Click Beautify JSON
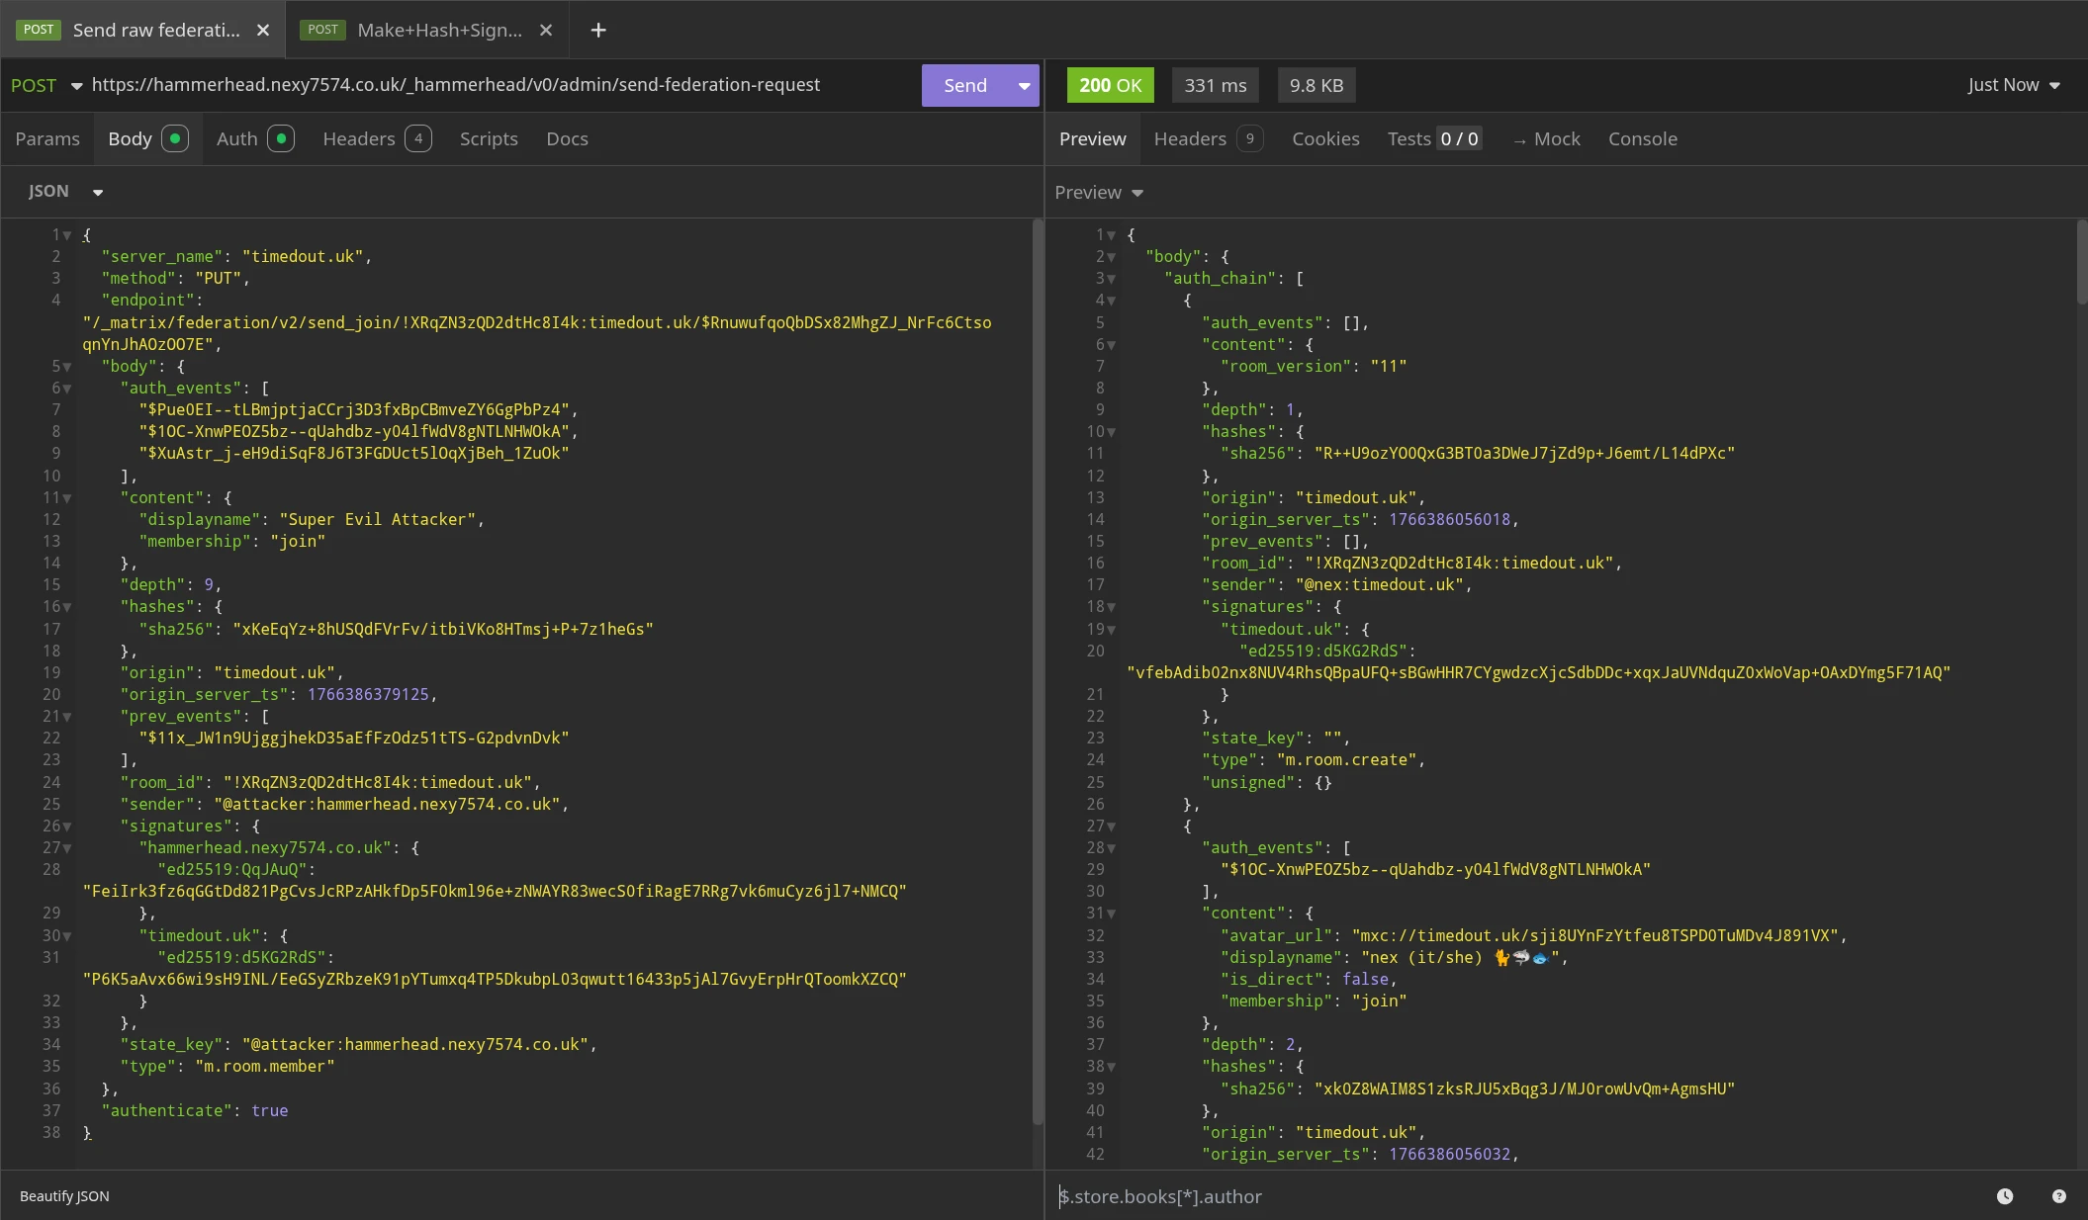Viewport: 2088px width, 1220px height. tap(64, 1196)
